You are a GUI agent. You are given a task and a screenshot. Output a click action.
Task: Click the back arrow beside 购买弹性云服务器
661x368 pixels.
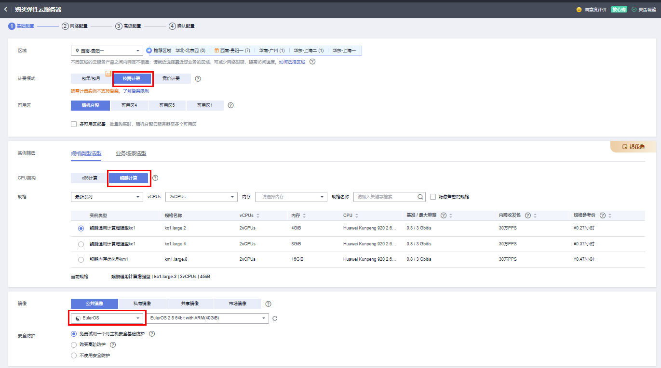[6, 9]
